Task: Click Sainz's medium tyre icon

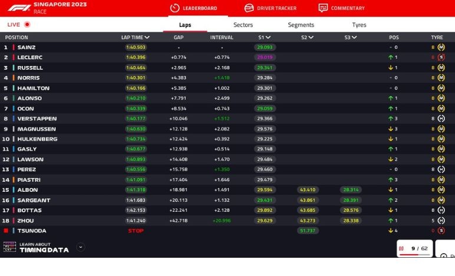Action: click(x=441, y=47)
